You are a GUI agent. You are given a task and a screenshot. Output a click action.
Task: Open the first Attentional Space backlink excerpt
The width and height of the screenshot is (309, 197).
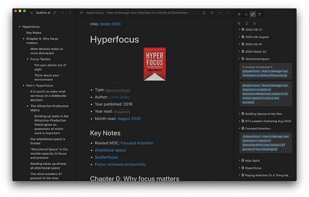coord(266,71)
